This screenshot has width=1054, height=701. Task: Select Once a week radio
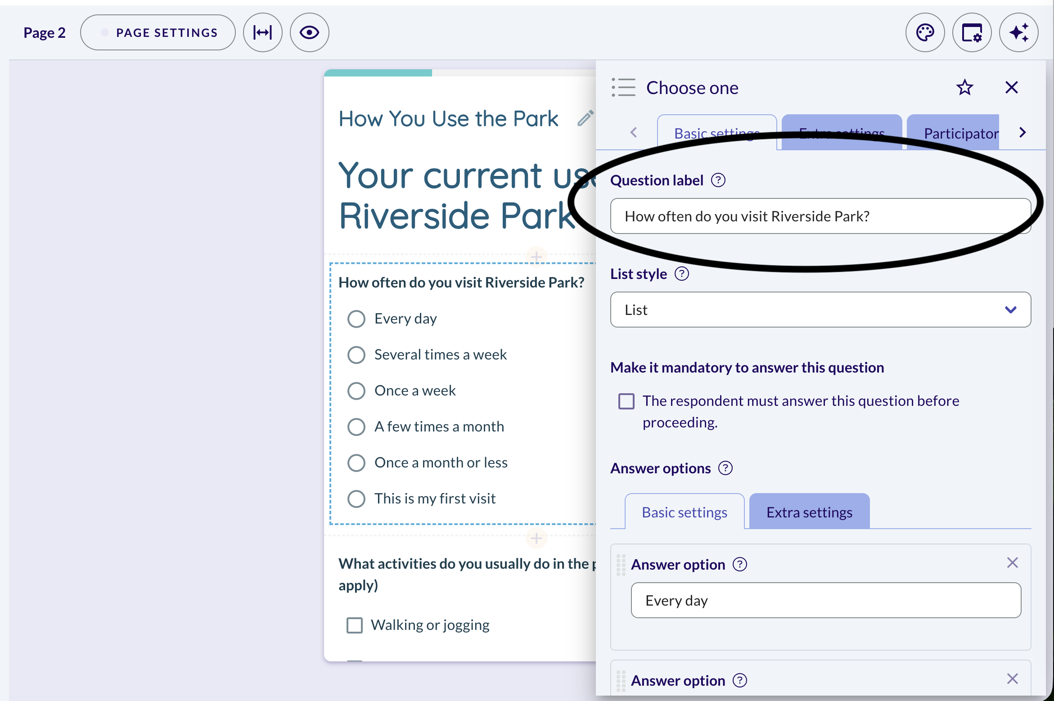click(x=356, y=391)
